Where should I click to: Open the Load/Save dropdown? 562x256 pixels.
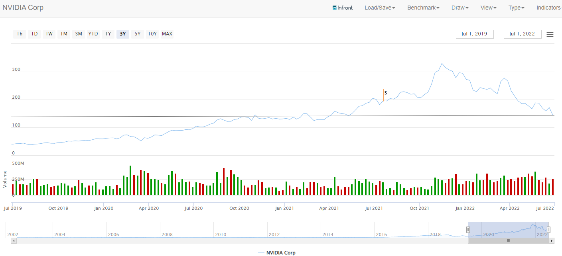tap(380, 8)
